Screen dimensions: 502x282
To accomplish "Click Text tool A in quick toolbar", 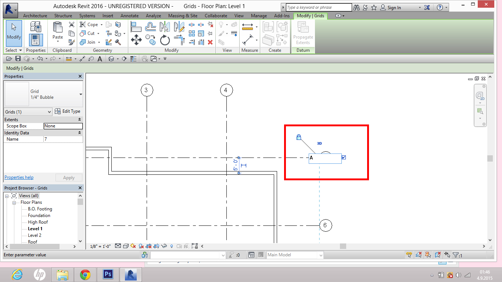I will pyautogui.click(x=100, y=59).
